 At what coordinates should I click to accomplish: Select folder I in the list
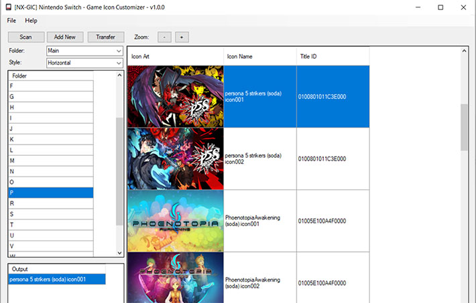51,118
